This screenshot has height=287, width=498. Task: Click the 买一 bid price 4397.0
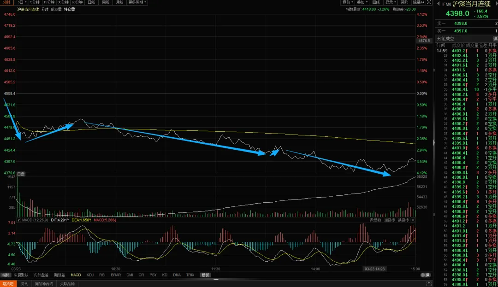[461, 31]
